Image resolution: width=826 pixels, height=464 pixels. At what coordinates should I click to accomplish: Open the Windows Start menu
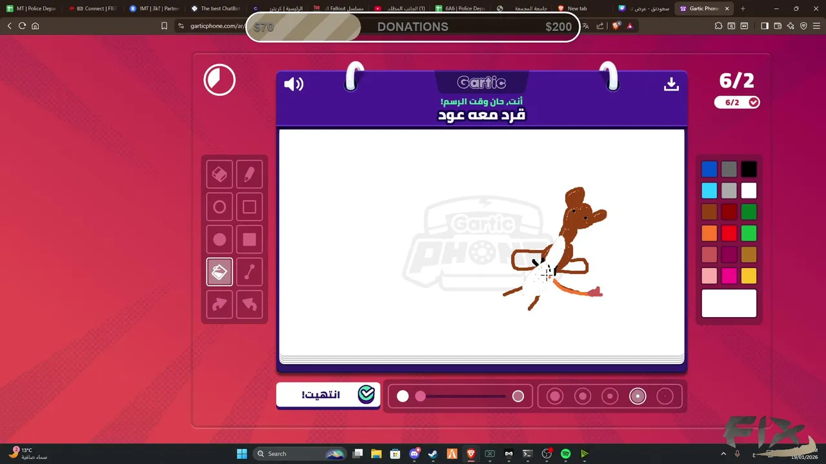[x=241, y=454]
